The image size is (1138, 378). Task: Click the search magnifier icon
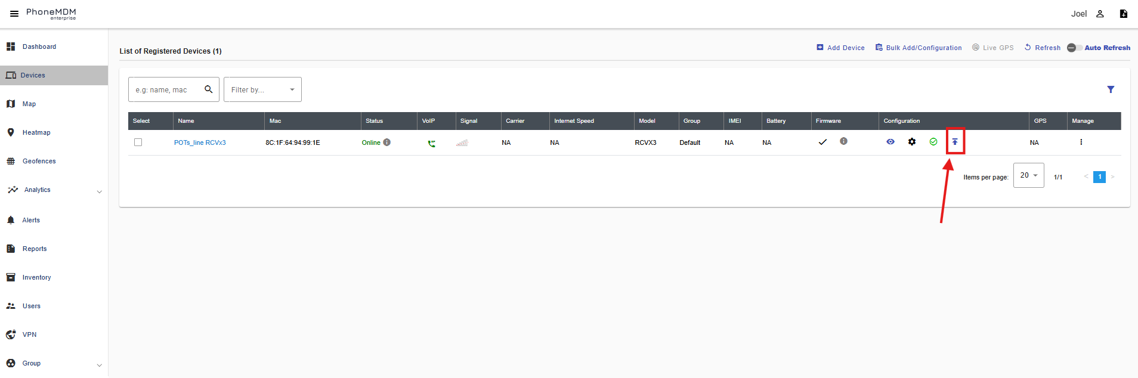click(209, 89)
